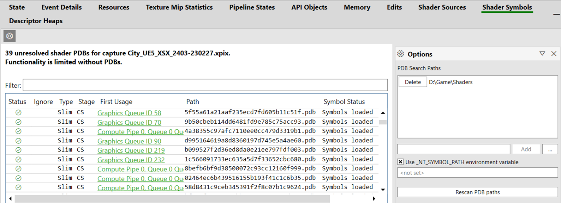Image resolution: width=561 pixels, height=203 pixels.
Task: Click the Add button for search paths
Action: tap(526, 149)
